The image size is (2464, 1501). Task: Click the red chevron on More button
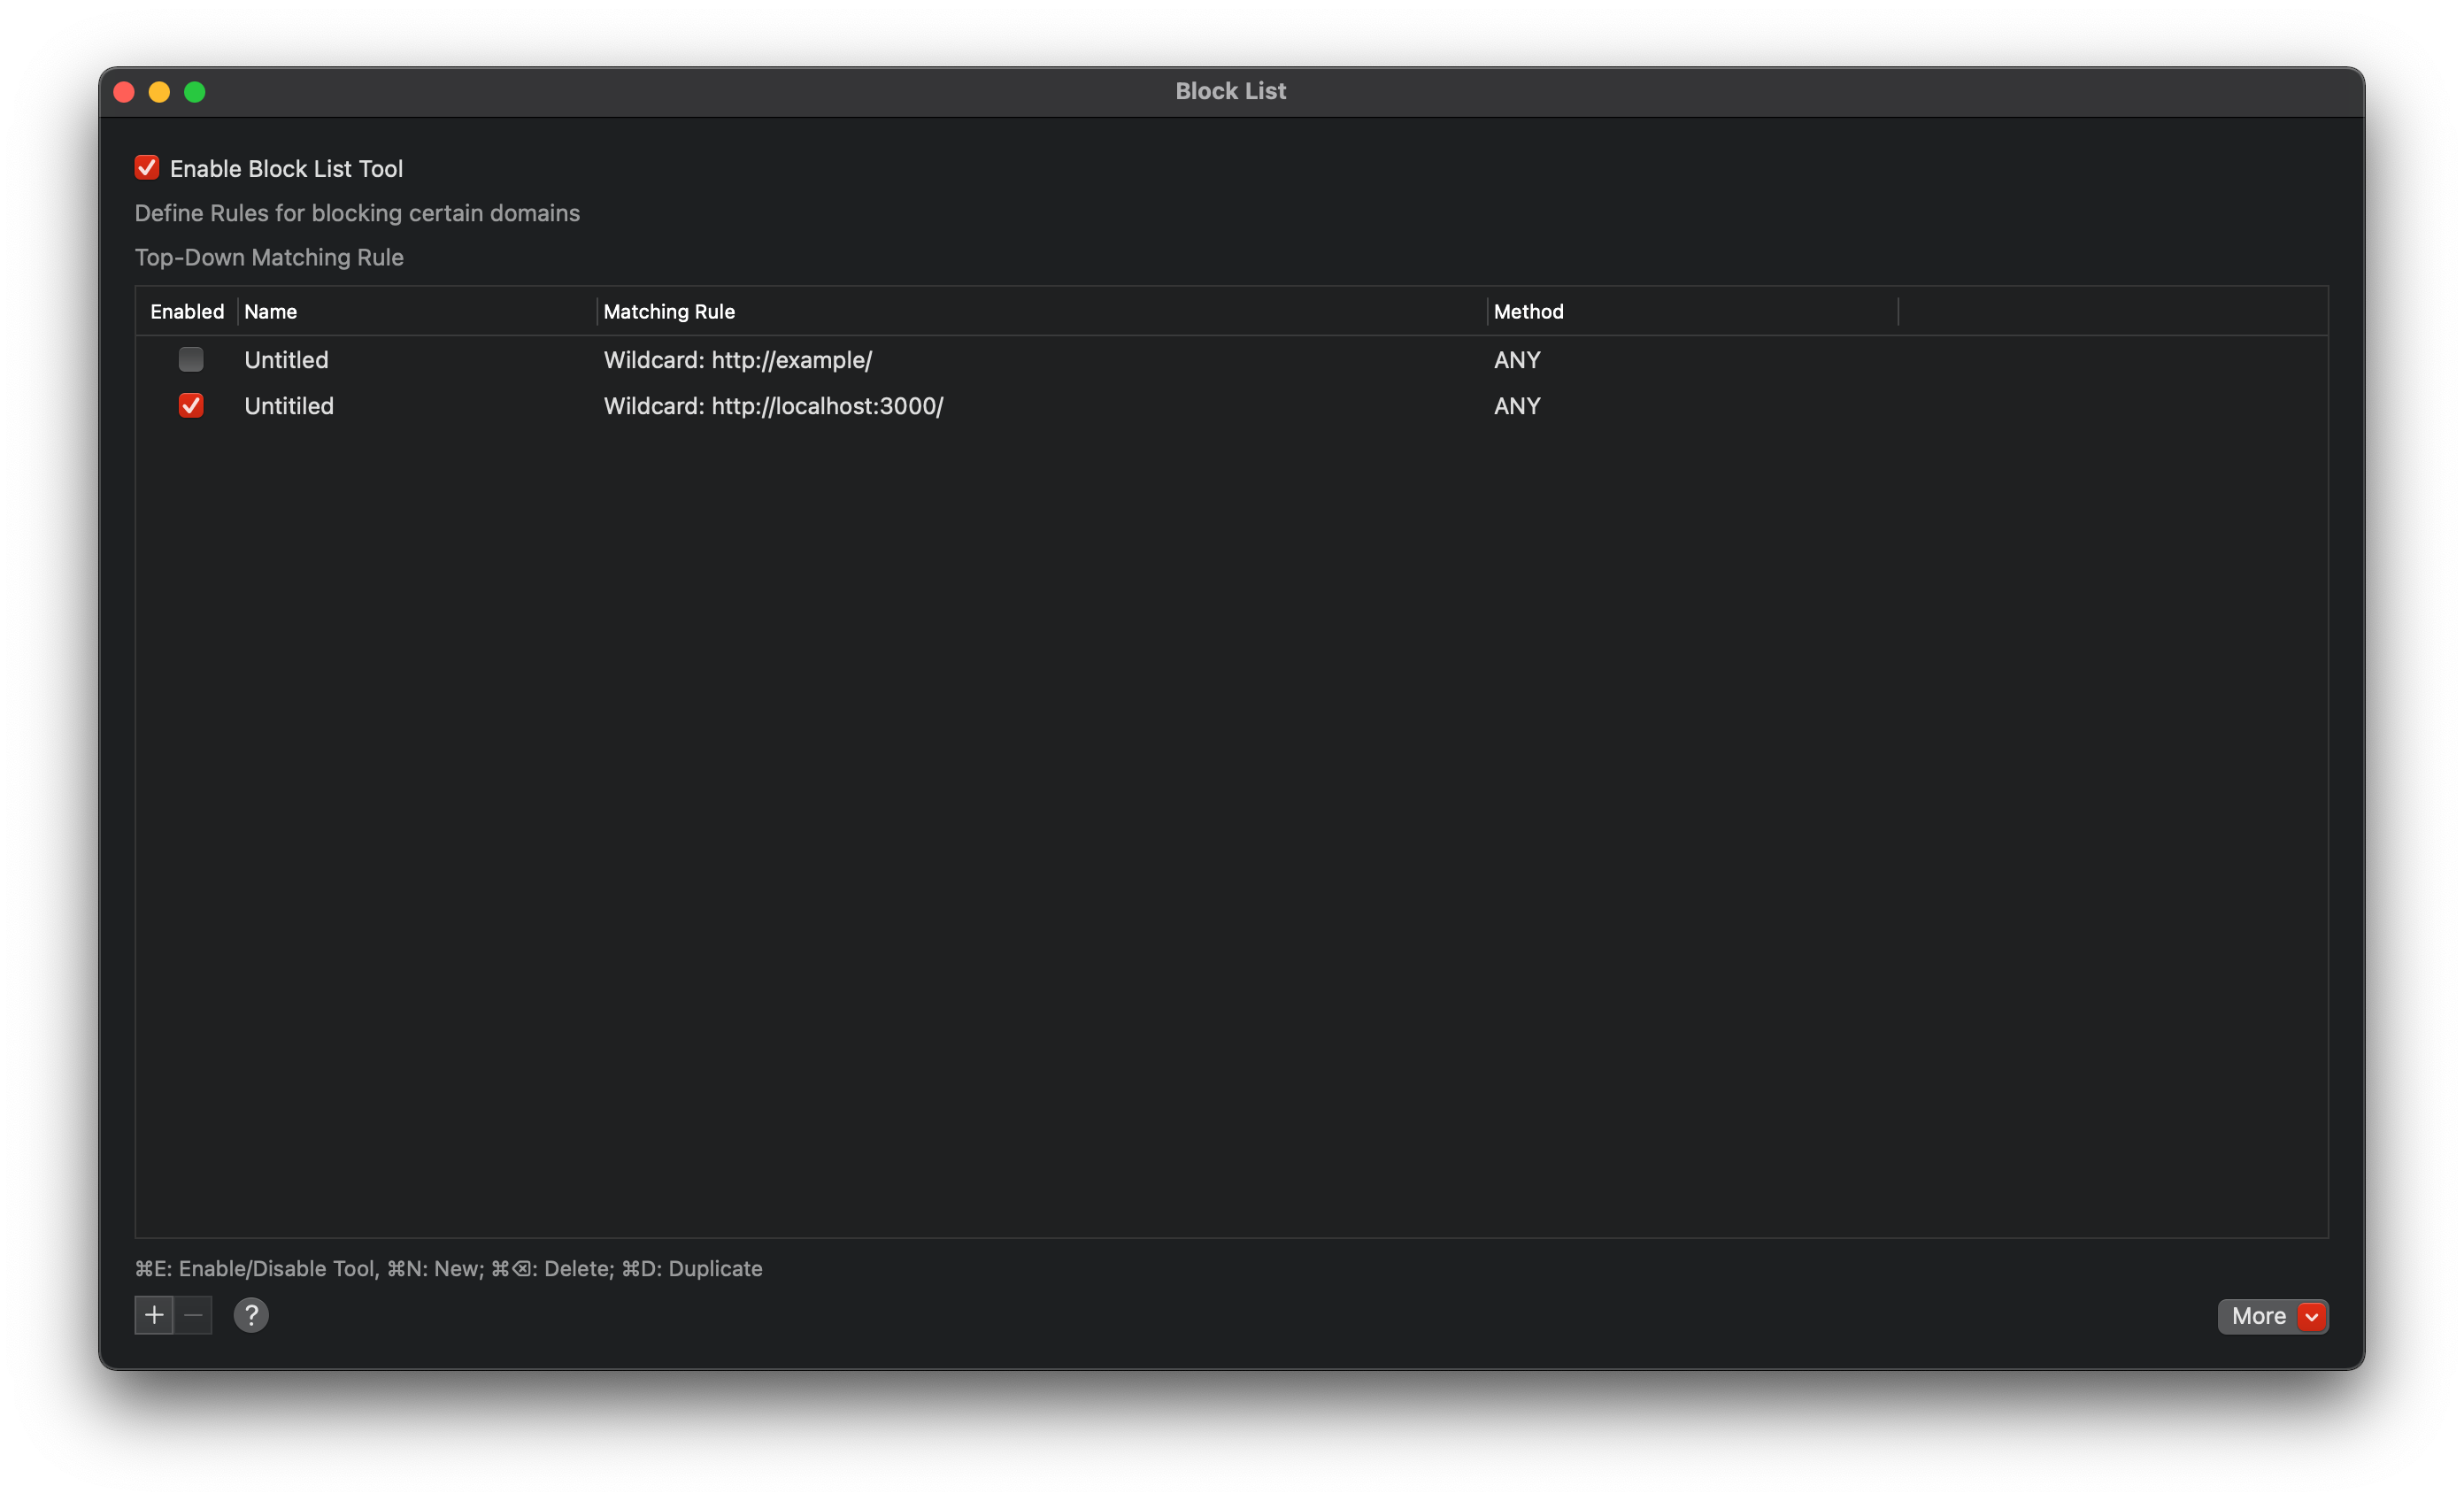point(2311,1316)
